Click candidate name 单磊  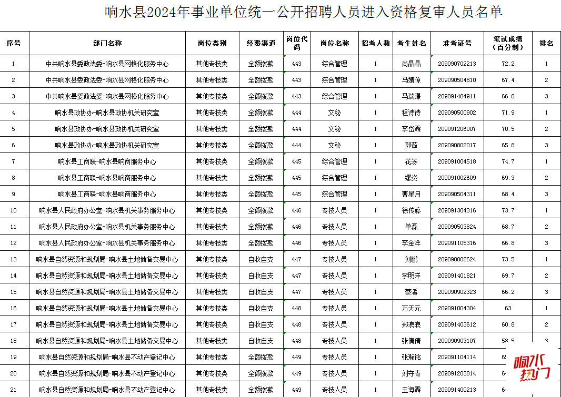412,227
